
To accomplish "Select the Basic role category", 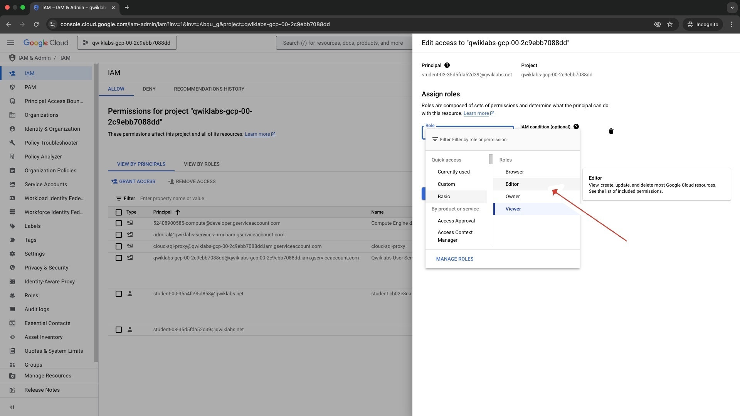I will 456,197.
